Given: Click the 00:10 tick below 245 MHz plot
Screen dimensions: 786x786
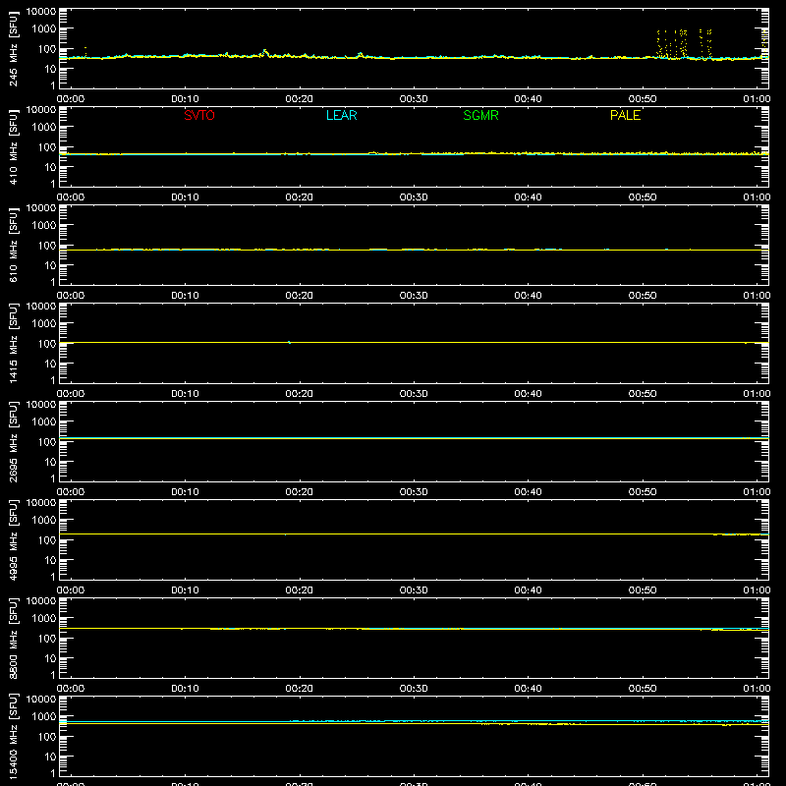Looking at the screenshot, I should [185, 99].
